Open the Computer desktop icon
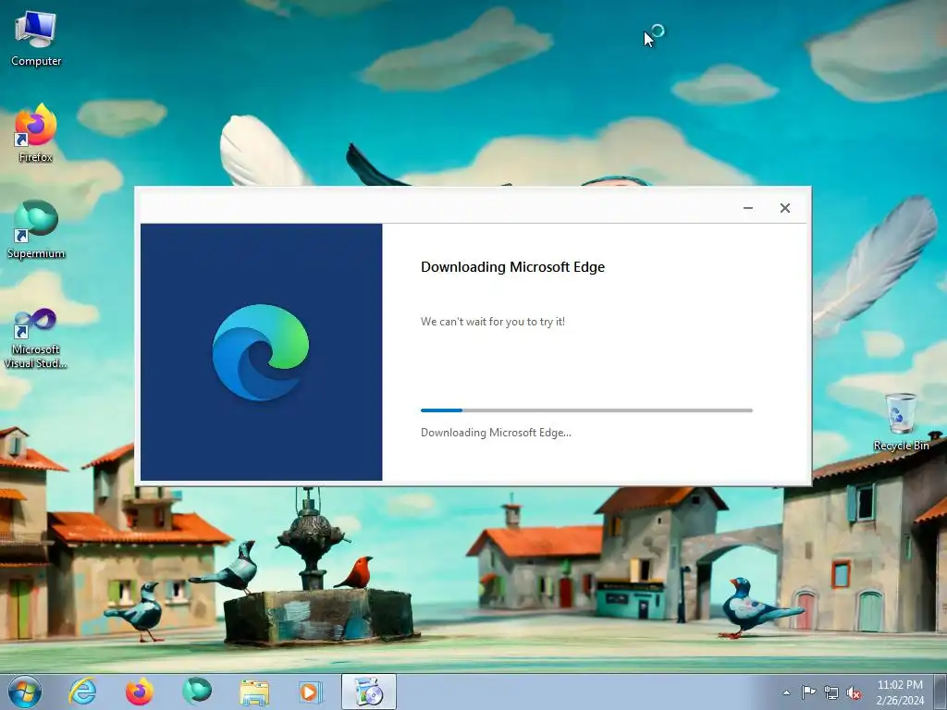 click(x=36, y=39)
